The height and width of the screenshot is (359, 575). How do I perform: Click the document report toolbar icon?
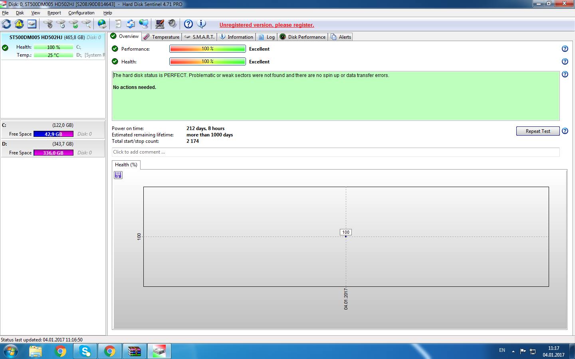pos(118,24)
